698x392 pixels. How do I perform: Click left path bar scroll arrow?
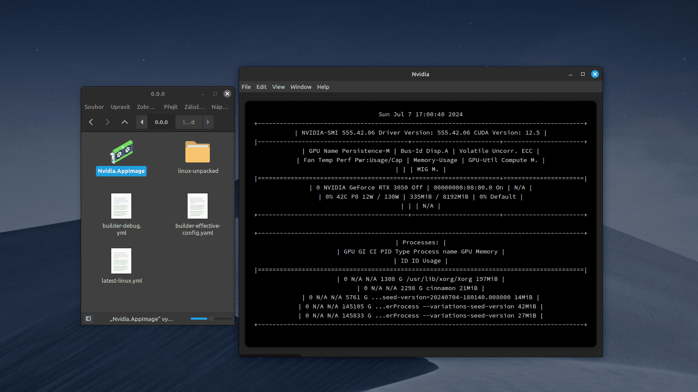142,122
